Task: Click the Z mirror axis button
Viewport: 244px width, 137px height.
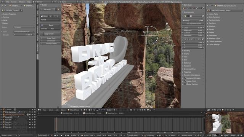Action: (x=58, y=16)
